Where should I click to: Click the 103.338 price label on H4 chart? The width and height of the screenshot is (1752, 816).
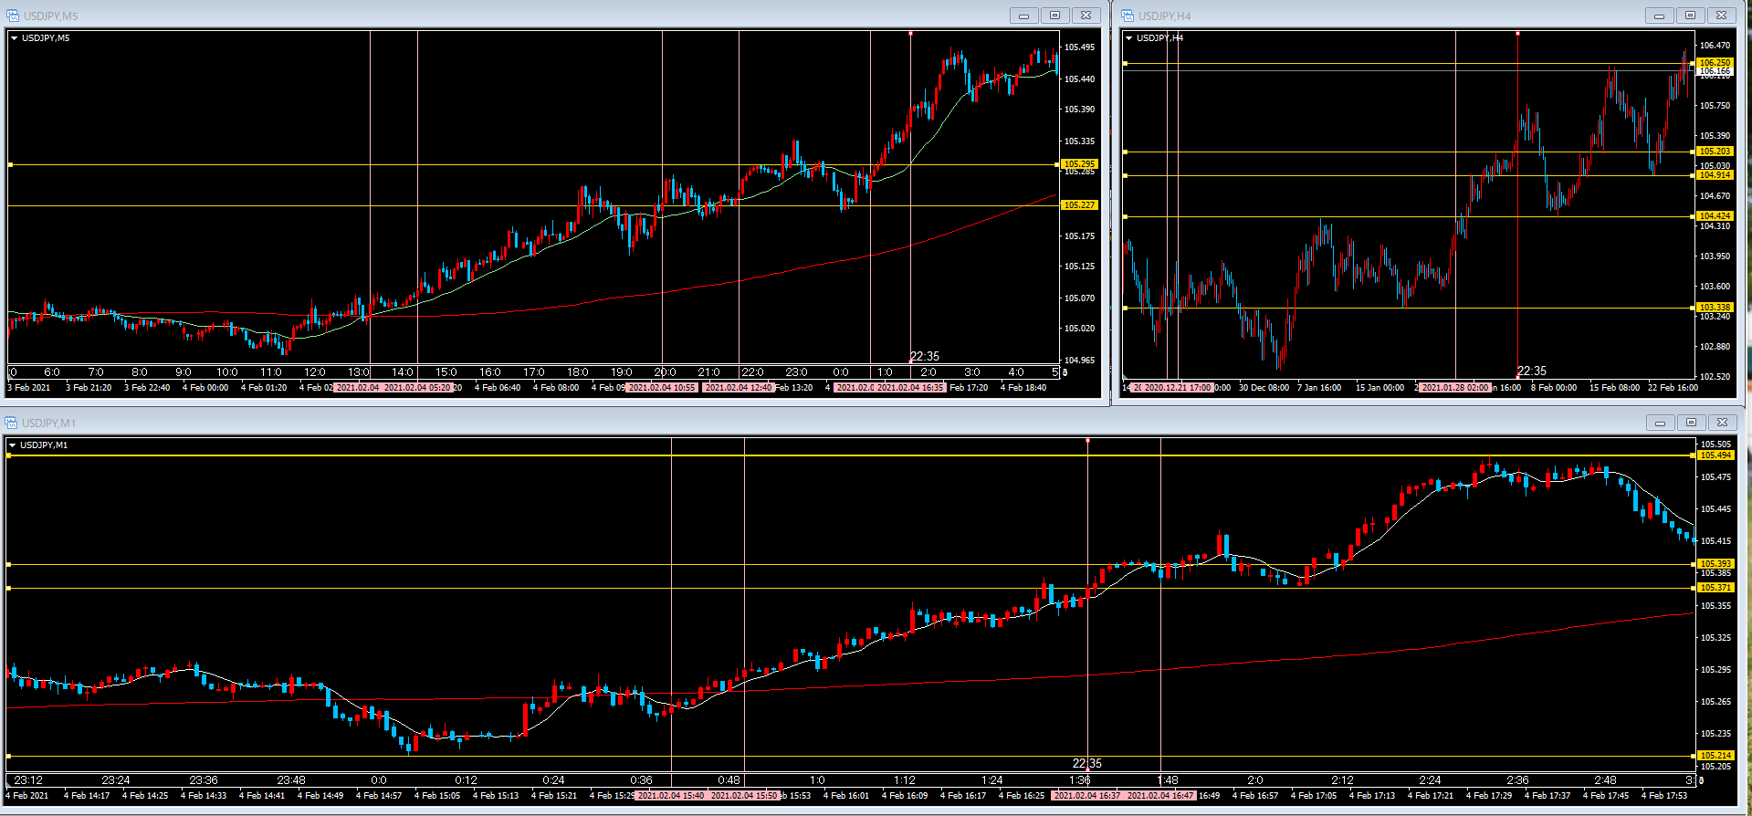click(x=1715, y=308)
